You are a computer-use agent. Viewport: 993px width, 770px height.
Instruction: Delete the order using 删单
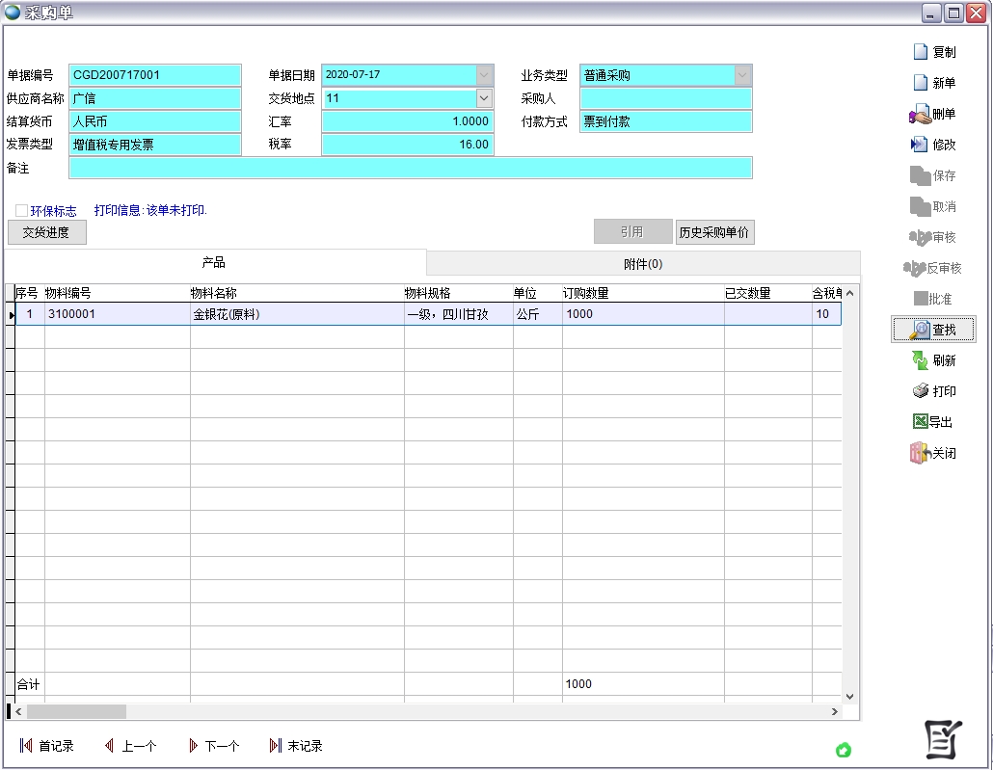click(x=933, y=114)
